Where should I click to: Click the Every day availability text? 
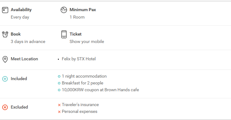[20, 17]
